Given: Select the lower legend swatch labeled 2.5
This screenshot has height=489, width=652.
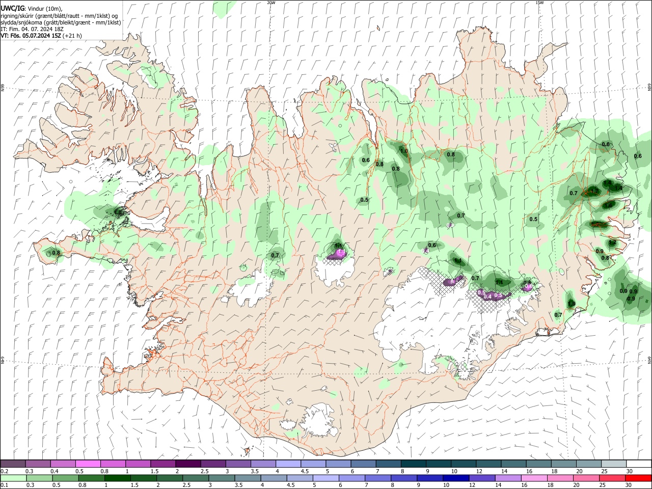Looking at the screenshot, I should [x=196, y=478].
